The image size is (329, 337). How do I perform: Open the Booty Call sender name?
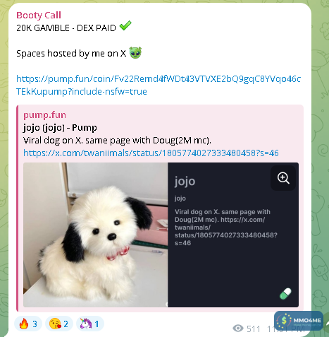click(39, 16)
